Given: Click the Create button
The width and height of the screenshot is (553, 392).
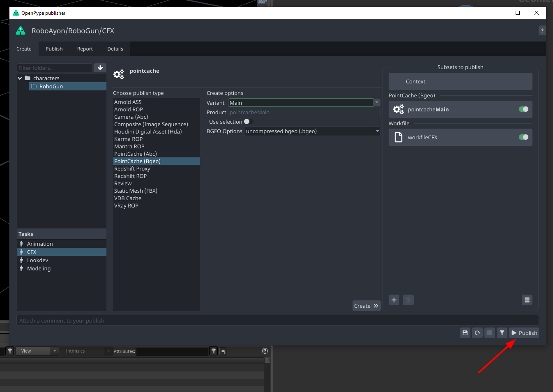Looking at the screenshot, I should pyautogui.click(x=366, y=305).
